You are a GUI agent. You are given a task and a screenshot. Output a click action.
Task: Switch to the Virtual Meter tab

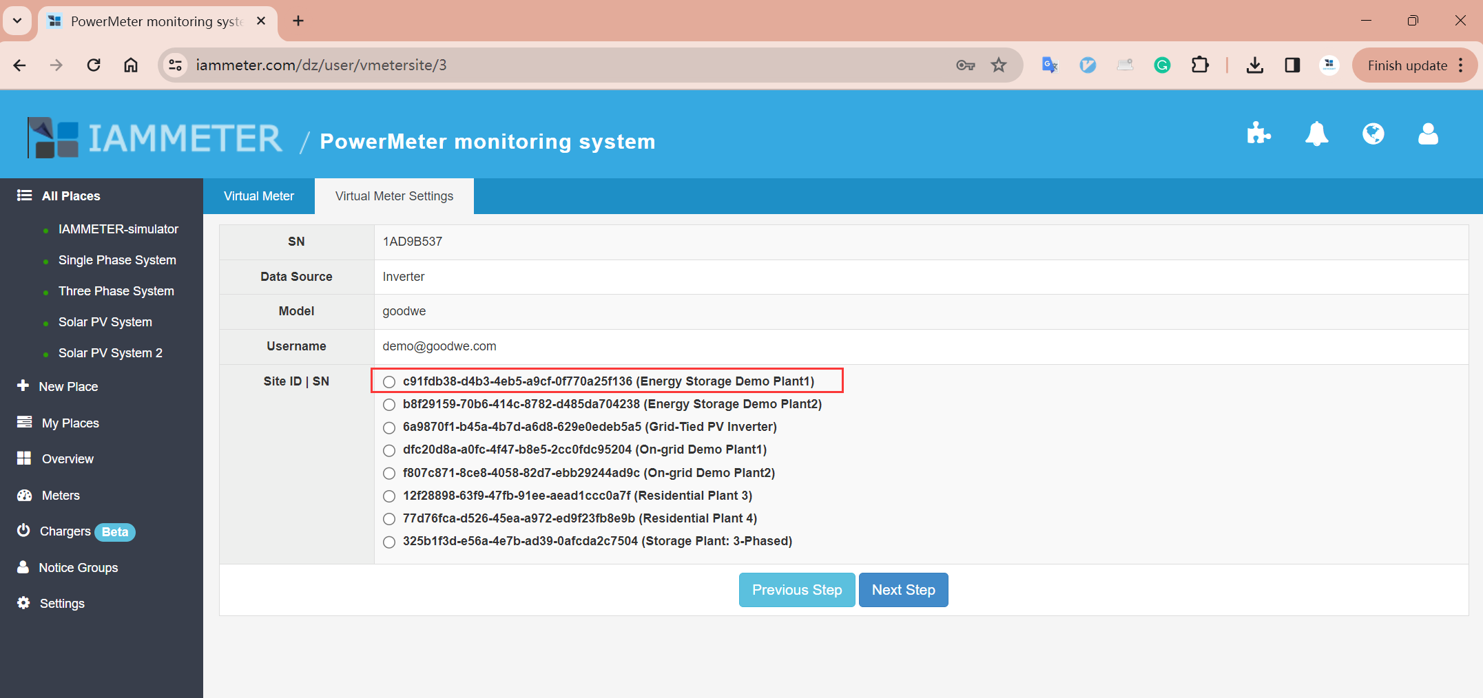pyautogui.click(x=259, y=196)
